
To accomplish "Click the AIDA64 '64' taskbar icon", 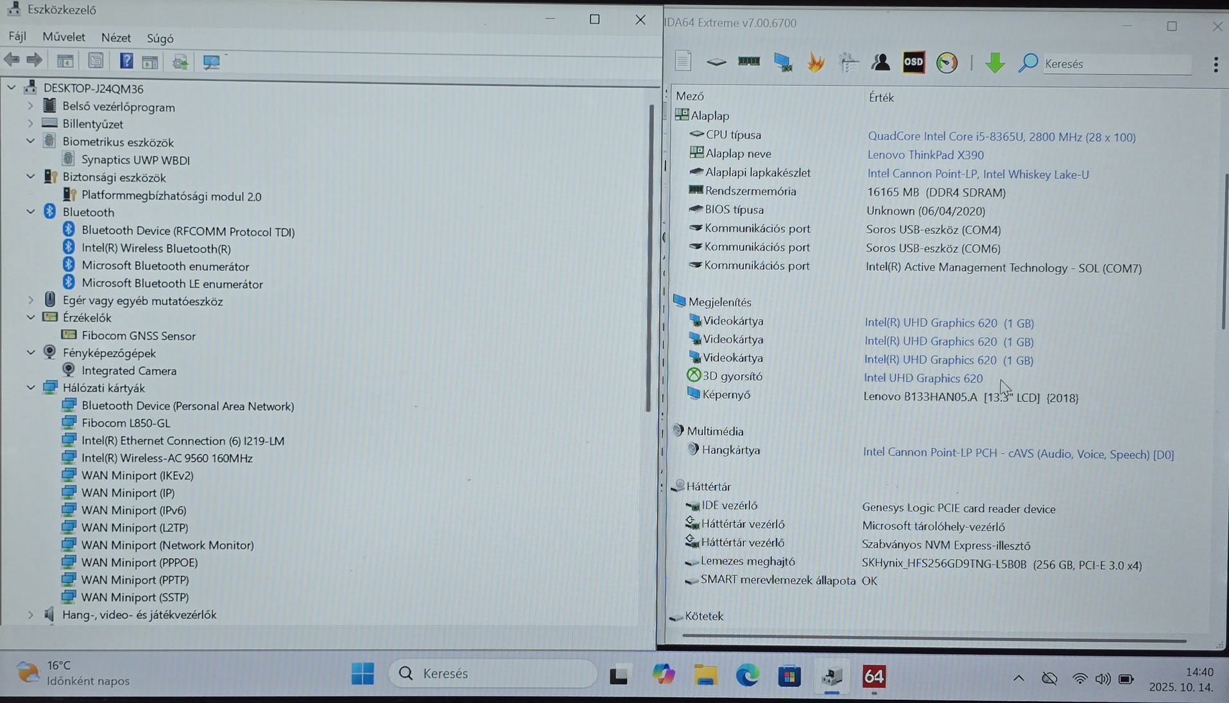I will point(873,676).
